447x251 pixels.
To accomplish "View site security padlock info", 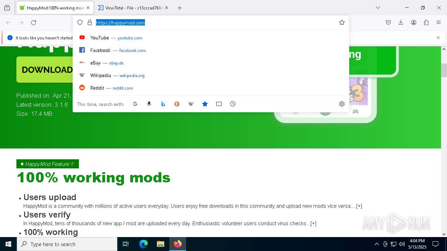I will (90, 22).
